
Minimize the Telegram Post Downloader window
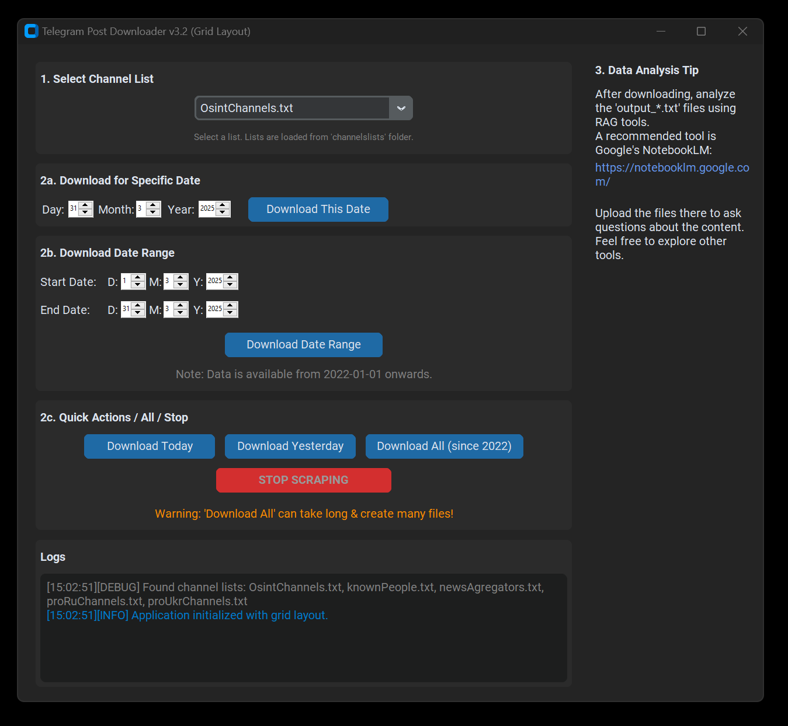click(661, 31)
